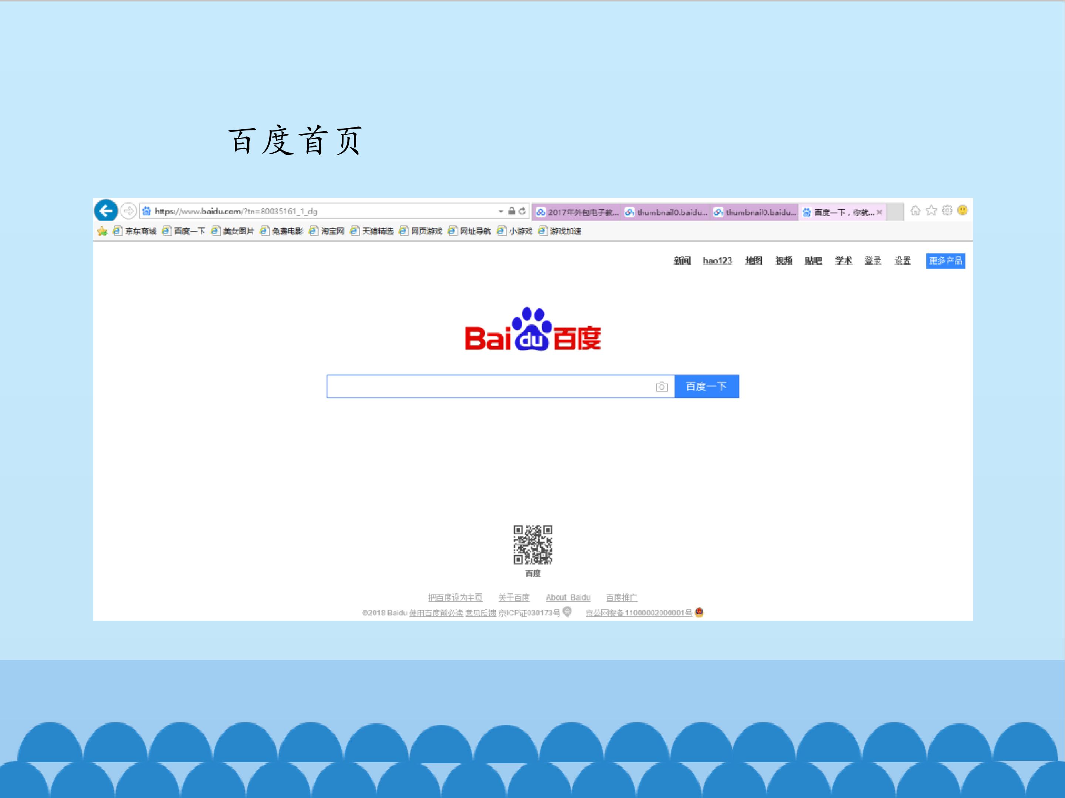The width and height of the screenshot is (1065, 798).
Task: Switch to the 2017年外包电子 tab
Action: click(577, 212)
